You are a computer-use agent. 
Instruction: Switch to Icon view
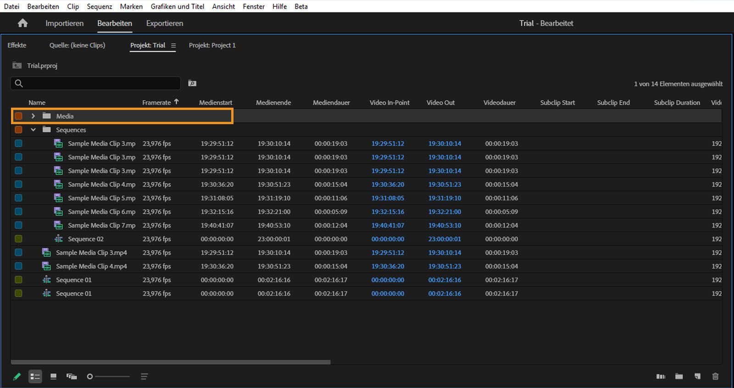click(53, 377)
